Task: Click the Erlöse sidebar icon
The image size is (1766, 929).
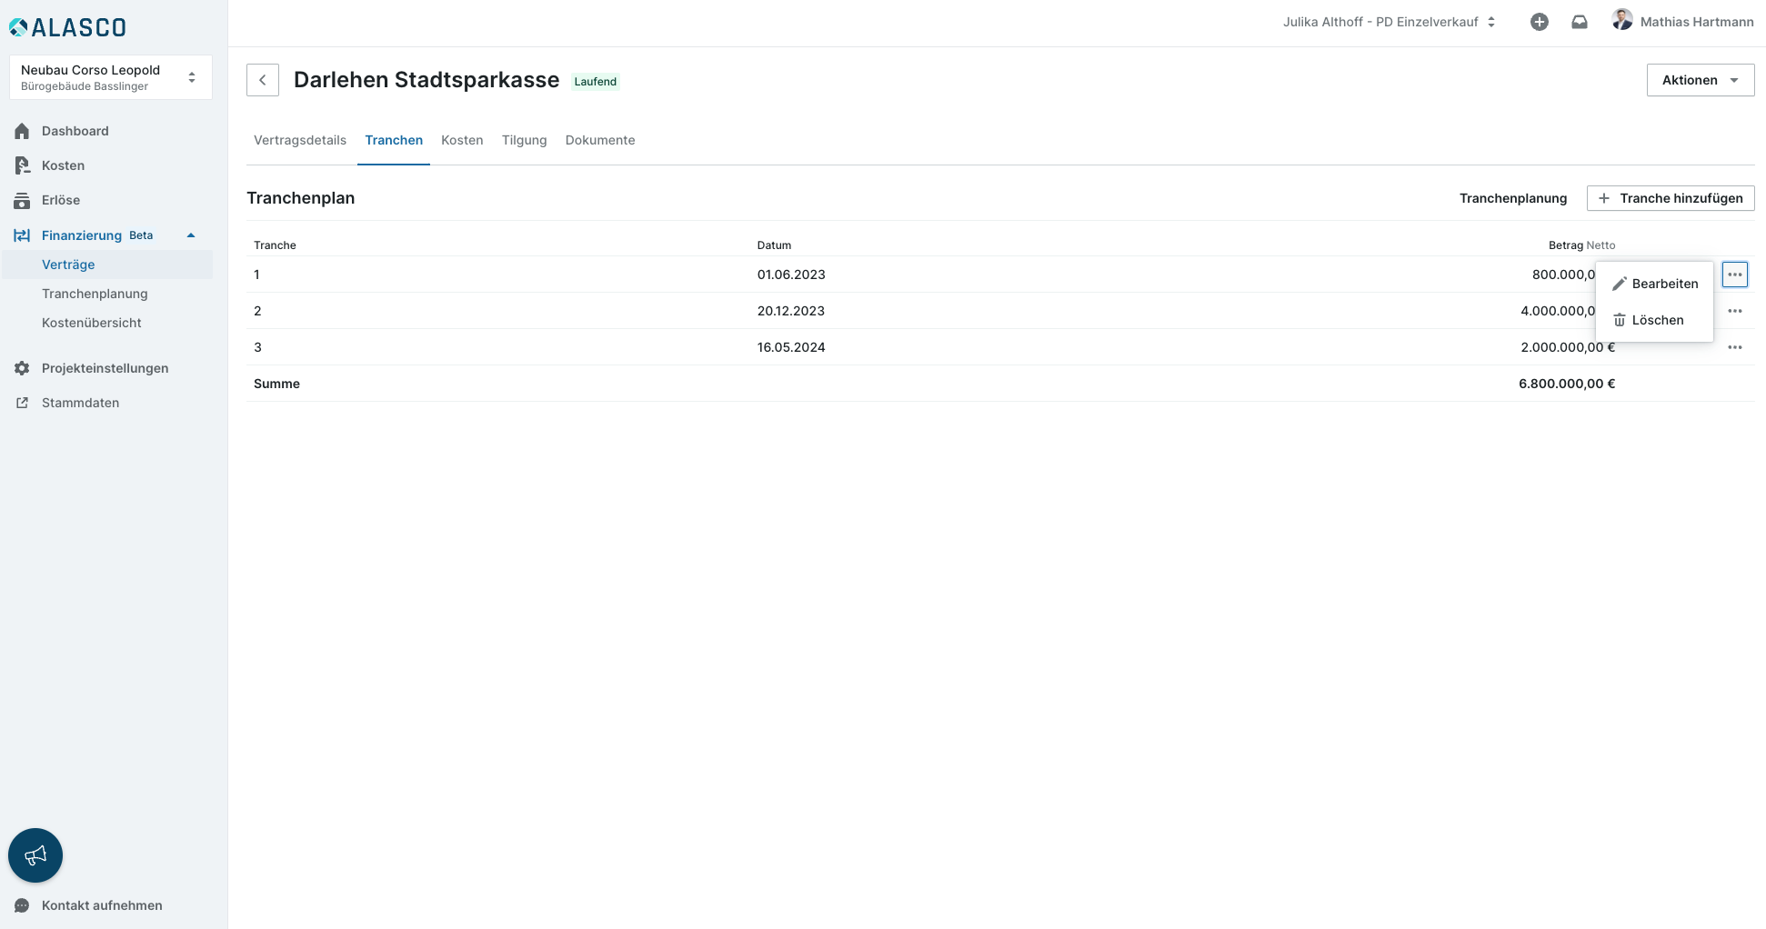Action: click(23, 200)
